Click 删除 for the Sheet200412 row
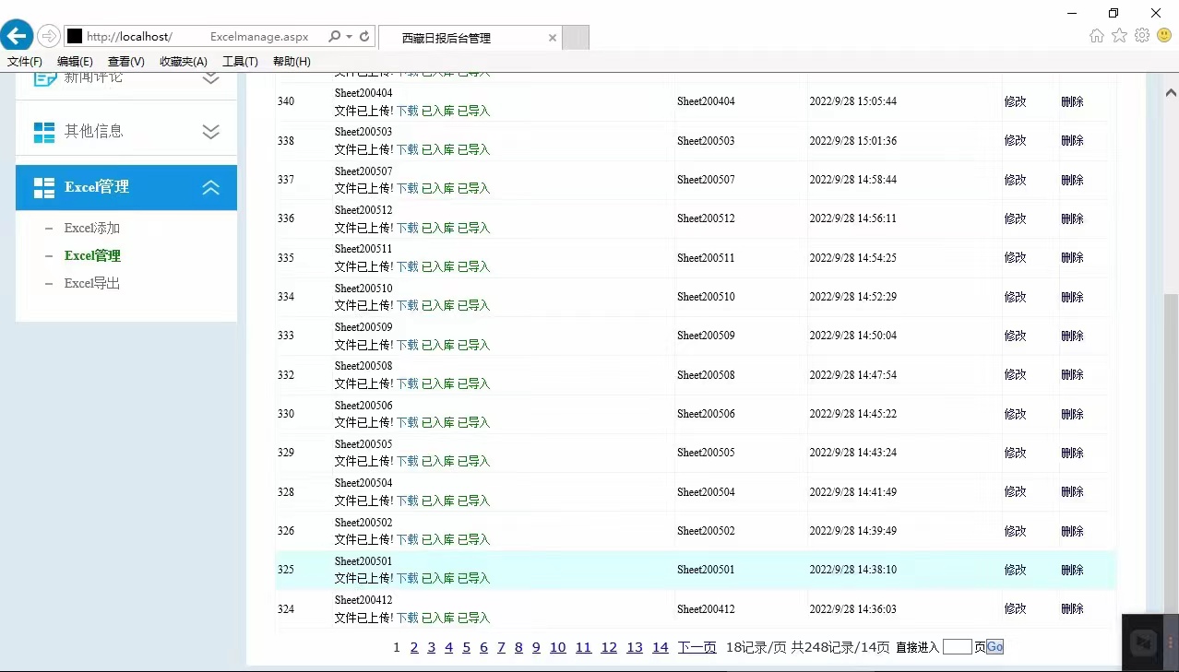The width and height of the screenshot is (1179, 672). coord(1072,609)
